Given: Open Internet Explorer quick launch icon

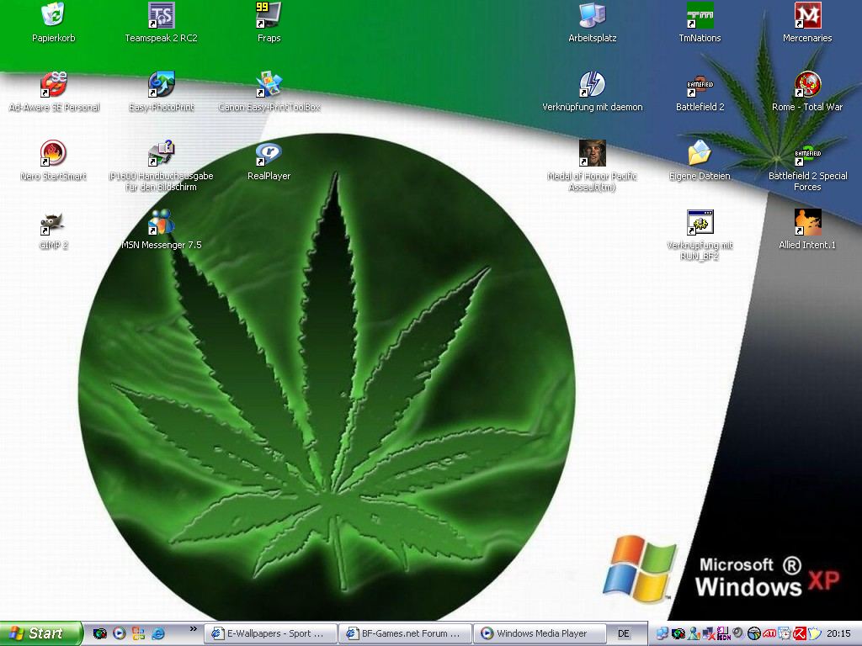Looking at the screenshot, I should [157, 633].
